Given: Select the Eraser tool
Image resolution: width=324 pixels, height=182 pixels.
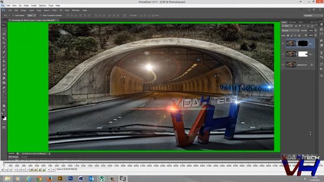Looking at the screenshot, I should pyautogui.click(x=4, y=70).
